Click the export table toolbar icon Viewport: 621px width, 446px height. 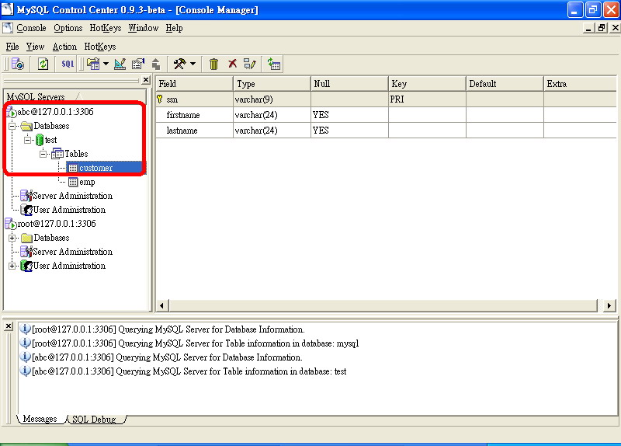tap(156, 64)
